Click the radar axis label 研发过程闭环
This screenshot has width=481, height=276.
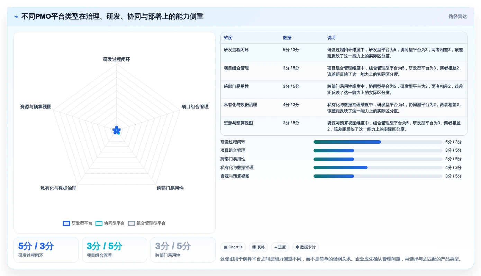pos(117,59)
